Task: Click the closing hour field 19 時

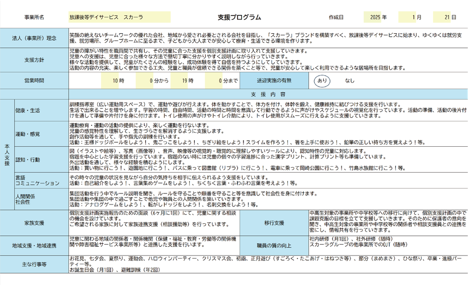Action: click(x=179, y=81)
